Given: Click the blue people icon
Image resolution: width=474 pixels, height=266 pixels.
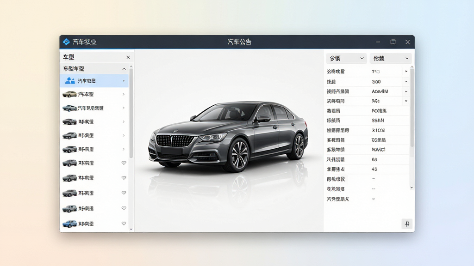Looking at the screenshot, I should coord(70,80).
